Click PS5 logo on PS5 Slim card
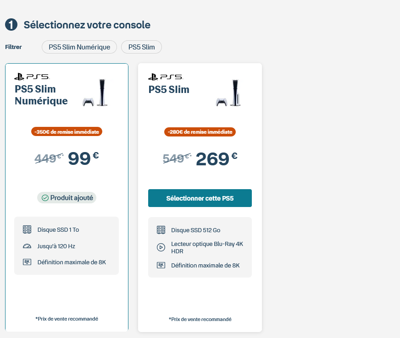 click(x=165, y=76)
